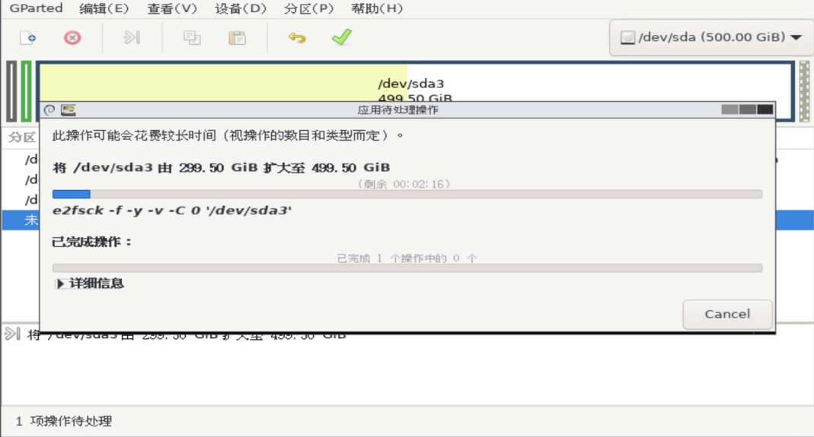
Task: Click the green-bordered small partition in disk graphic
Action: pyautogui.click(x=26, y=91)
